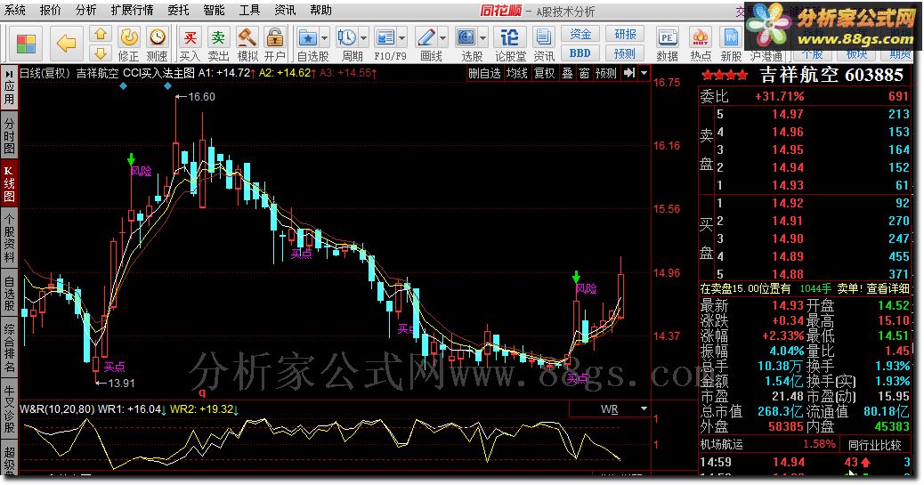Click the 周期 clock period icon
This screenshot has width=924, height=485.
tap(347, 37)
